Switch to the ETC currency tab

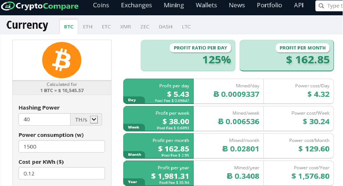(106, 27)
